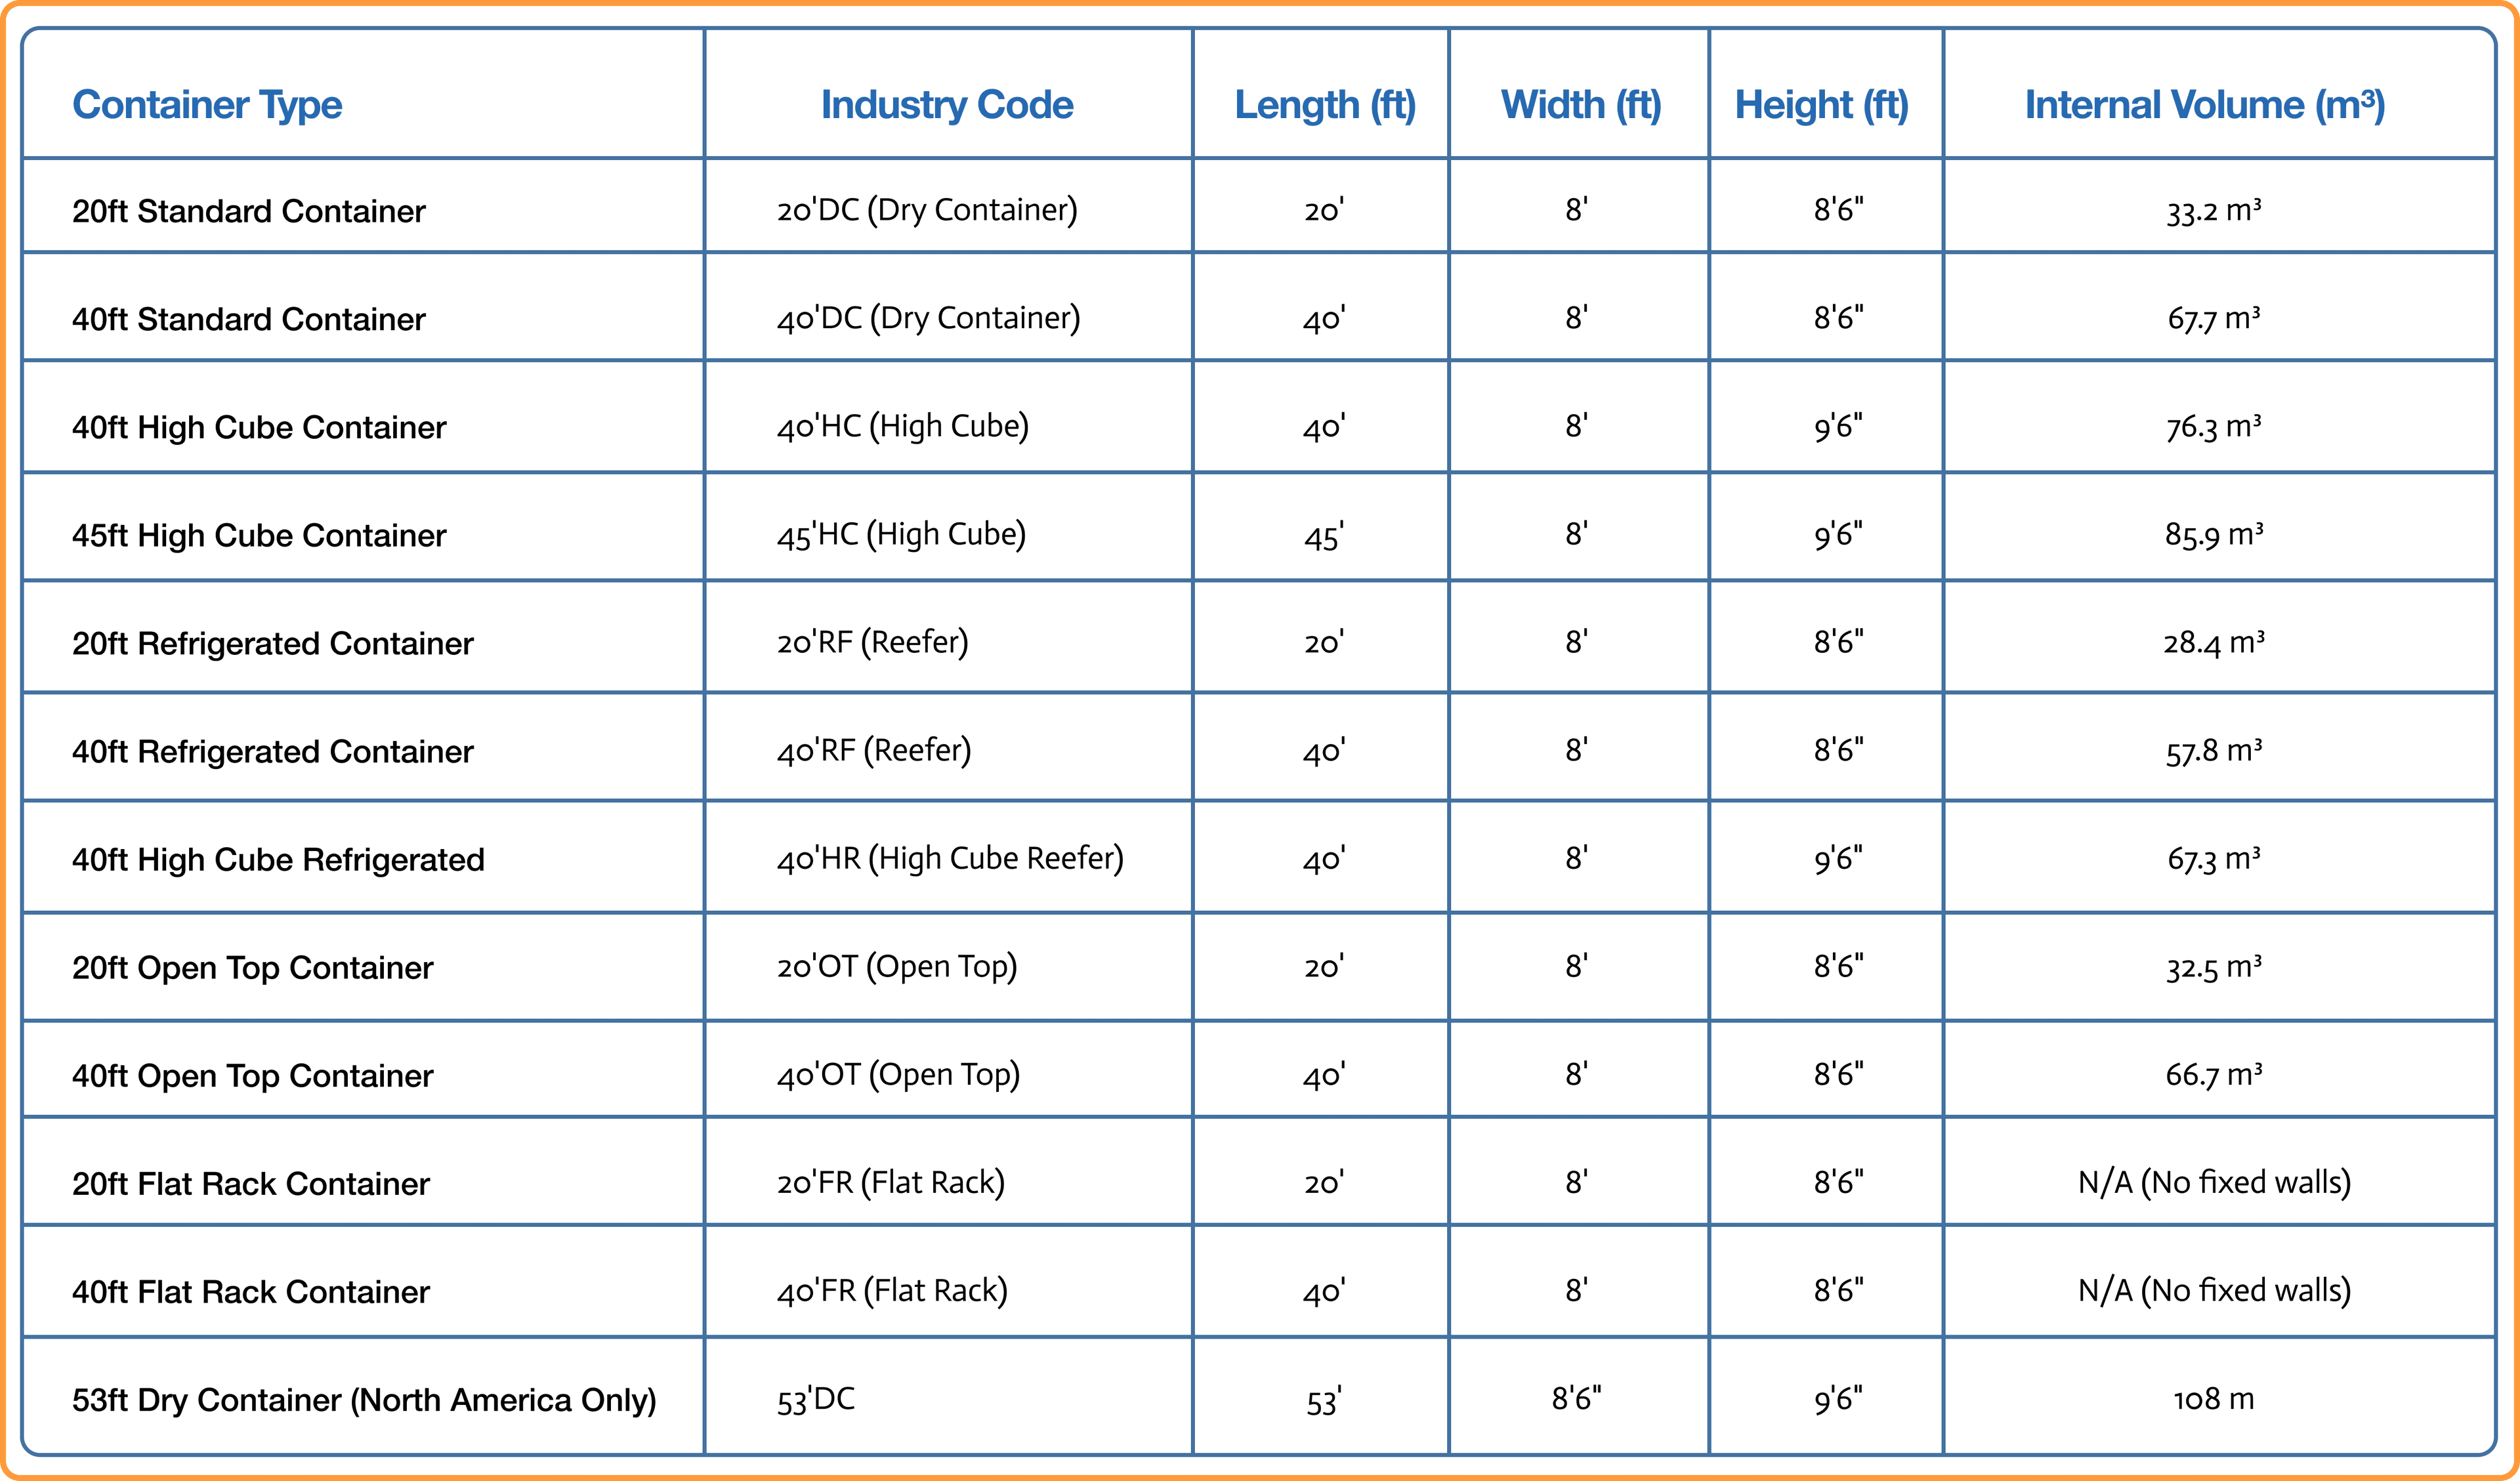This screenshot has height=1481, width=2520.
Task: Select the 20ft Standard Container row label
Action: (x=248, y=211)
